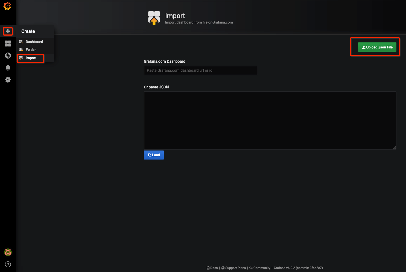Open the Dashboards grid icon in sidebar

coord(8,44)
